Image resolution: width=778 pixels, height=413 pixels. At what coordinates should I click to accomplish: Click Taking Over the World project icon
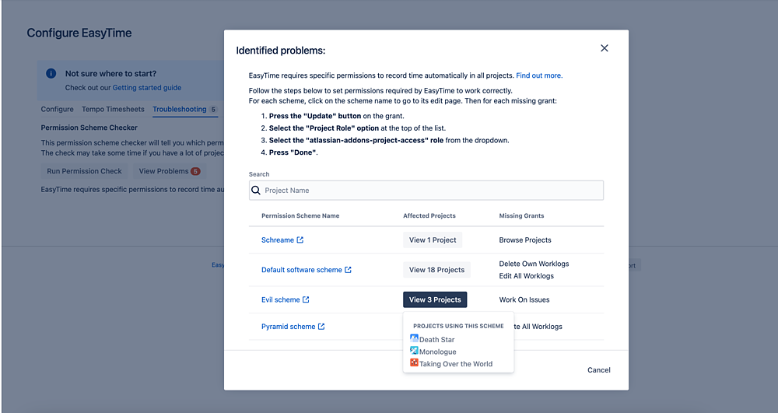click(x=414, y=363)
